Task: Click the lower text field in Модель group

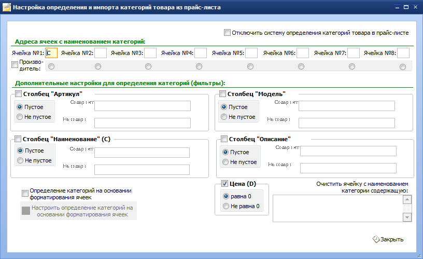Action: (x=347, y=123)
